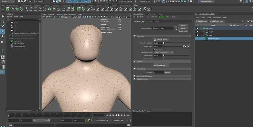Image resolution: width=253 pixels, height=127 pixels.
Task: Adjust the Density Mask slider
Action: point(173,47)
